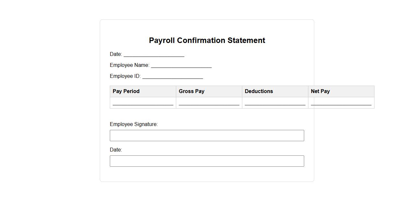414x210 pixels.
Task: Click the Employee Signature label
Action: (x=134, y=124)
